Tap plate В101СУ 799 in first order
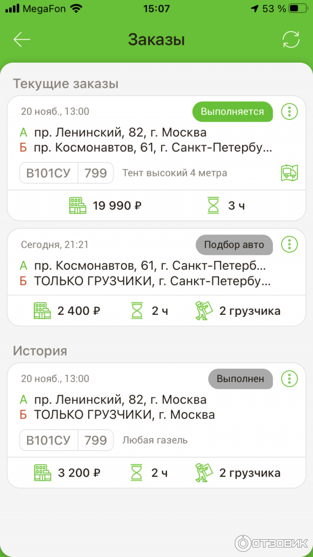313x557 pixels. point(66,173)
